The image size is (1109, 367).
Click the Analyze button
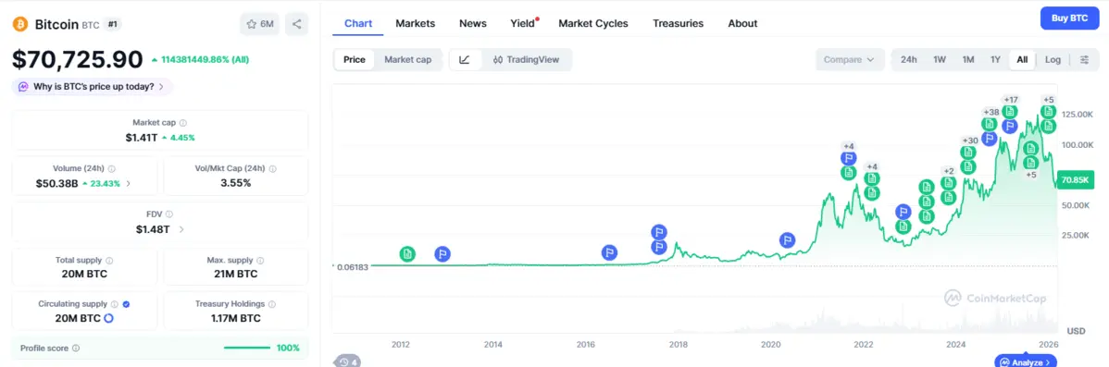coord(1026,361)
